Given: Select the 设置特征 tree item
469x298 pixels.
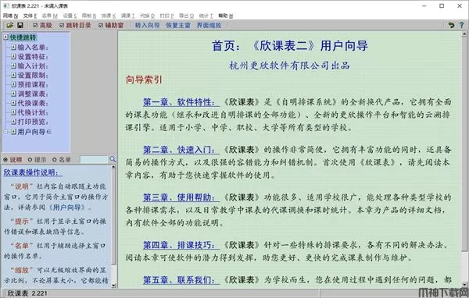Looking at the screenshot, I should [33, 56].
